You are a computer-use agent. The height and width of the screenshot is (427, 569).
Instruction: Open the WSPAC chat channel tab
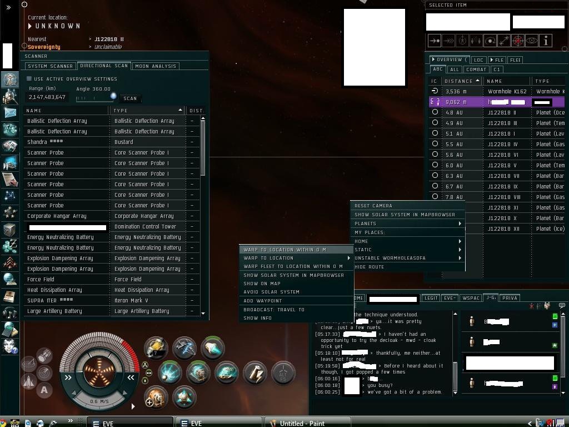point(471,298)
